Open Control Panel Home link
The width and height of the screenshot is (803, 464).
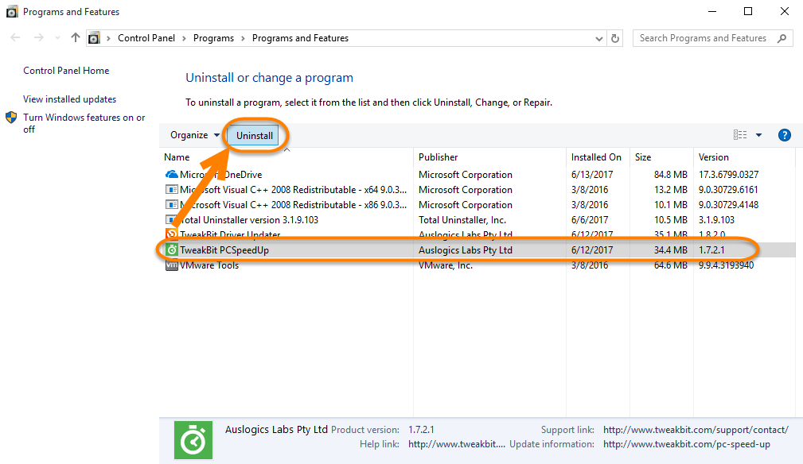coord(66,71)
